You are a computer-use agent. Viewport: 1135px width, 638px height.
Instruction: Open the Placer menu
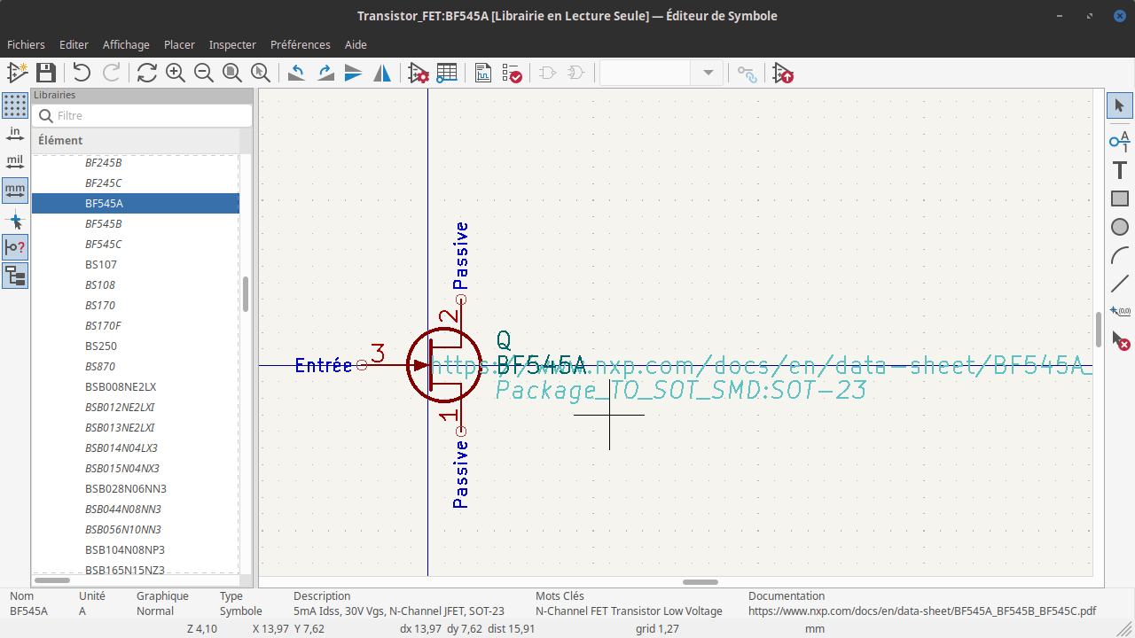(179, 44)
